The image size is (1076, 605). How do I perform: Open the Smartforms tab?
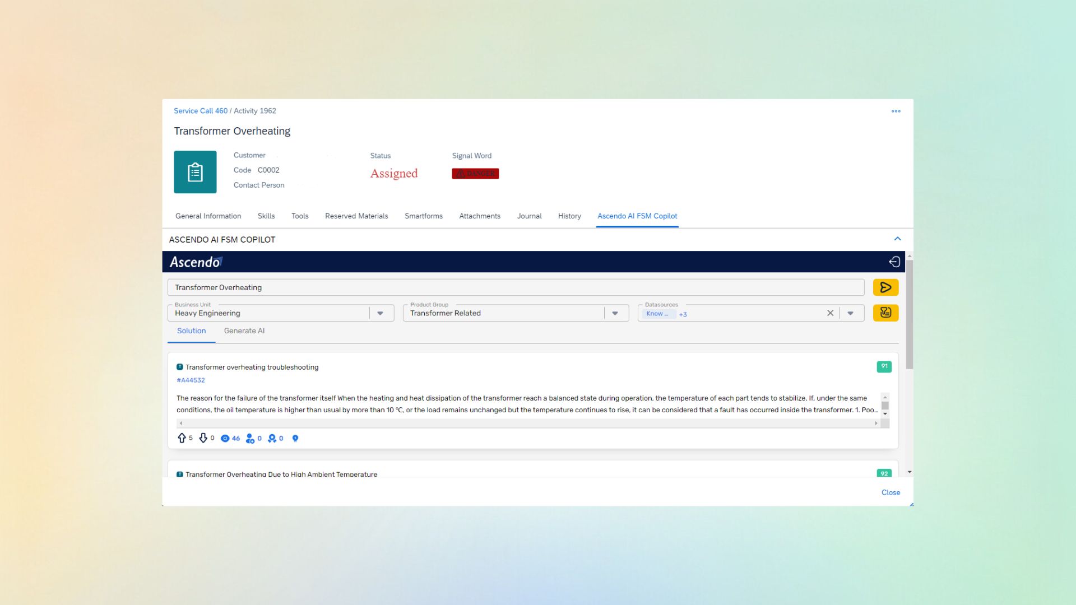click(x=423, y=216)
